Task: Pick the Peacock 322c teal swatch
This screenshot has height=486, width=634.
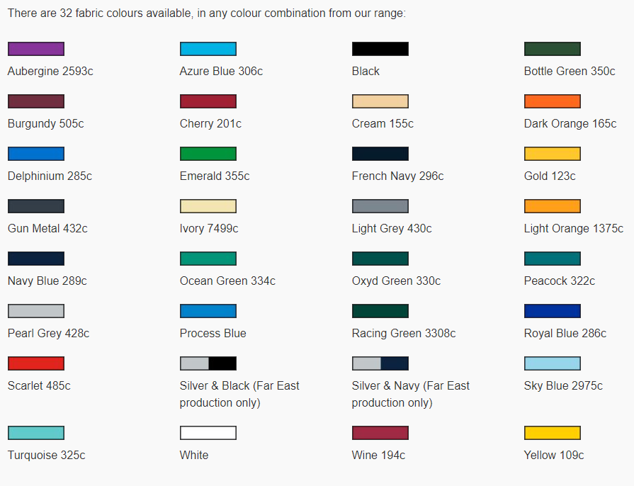Action: (x=553, y=259)
